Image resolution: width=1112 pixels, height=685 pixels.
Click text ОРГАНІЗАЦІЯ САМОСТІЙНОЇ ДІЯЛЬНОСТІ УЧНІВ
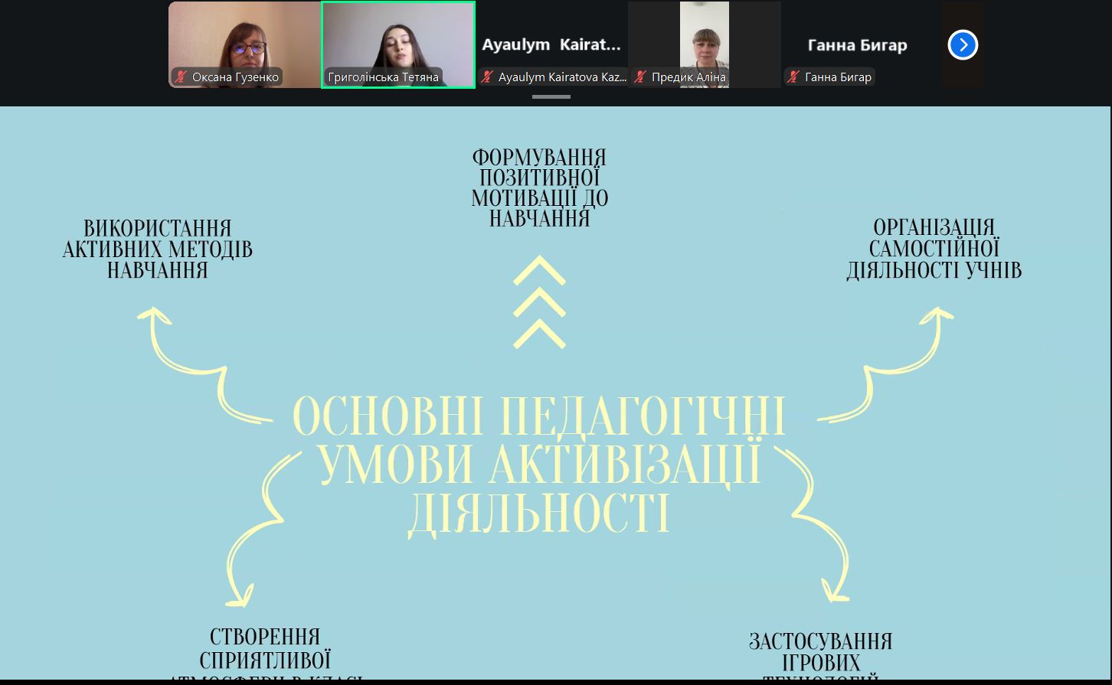pos(934,249)
